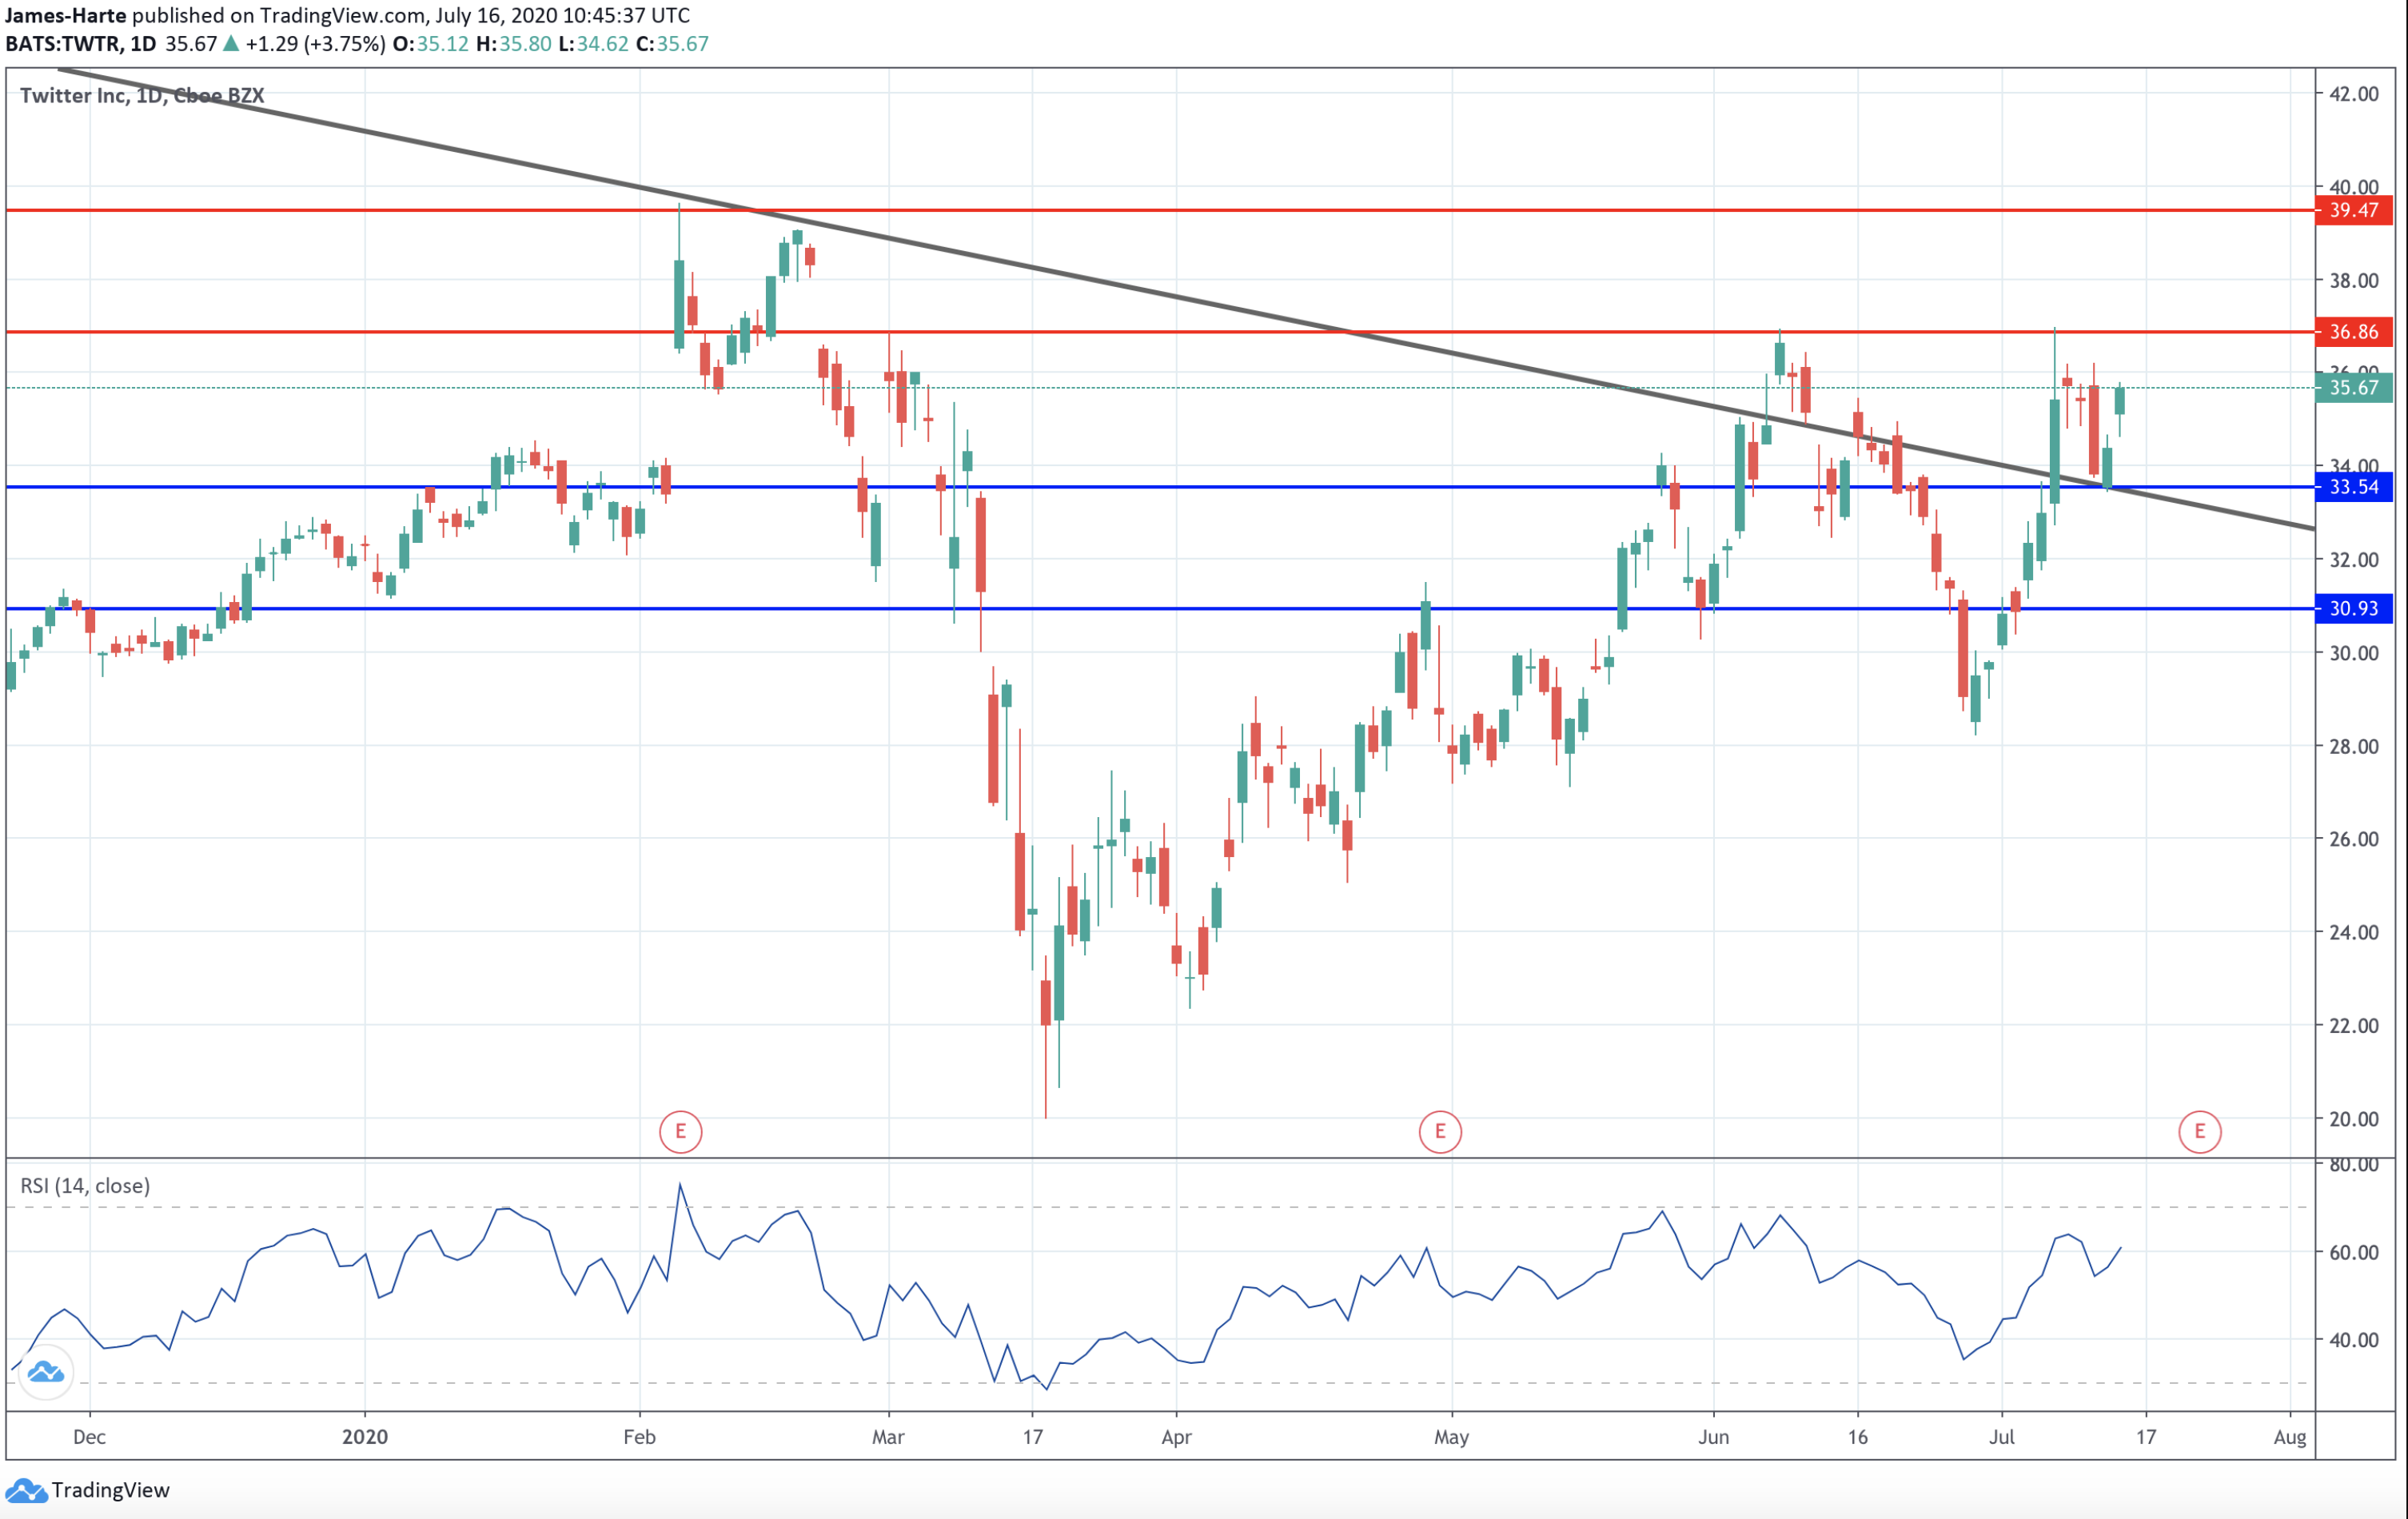This screenshot has height=1519, width=2408.
Task: Click the May earnings E marker
Action: click(1440, 1132)
